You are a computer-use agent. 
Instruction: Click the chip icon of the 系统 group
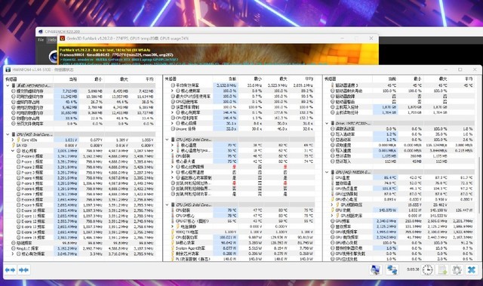(14, 85)
